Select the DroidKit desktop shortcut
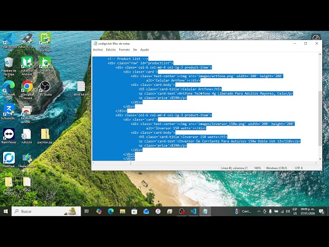Viewport: 329px width, 247px height. coord(45,65)
